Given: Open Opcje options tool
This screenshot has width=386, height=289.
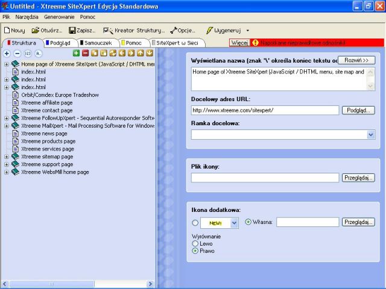Looking at the screenshot, I should [182, 31].
